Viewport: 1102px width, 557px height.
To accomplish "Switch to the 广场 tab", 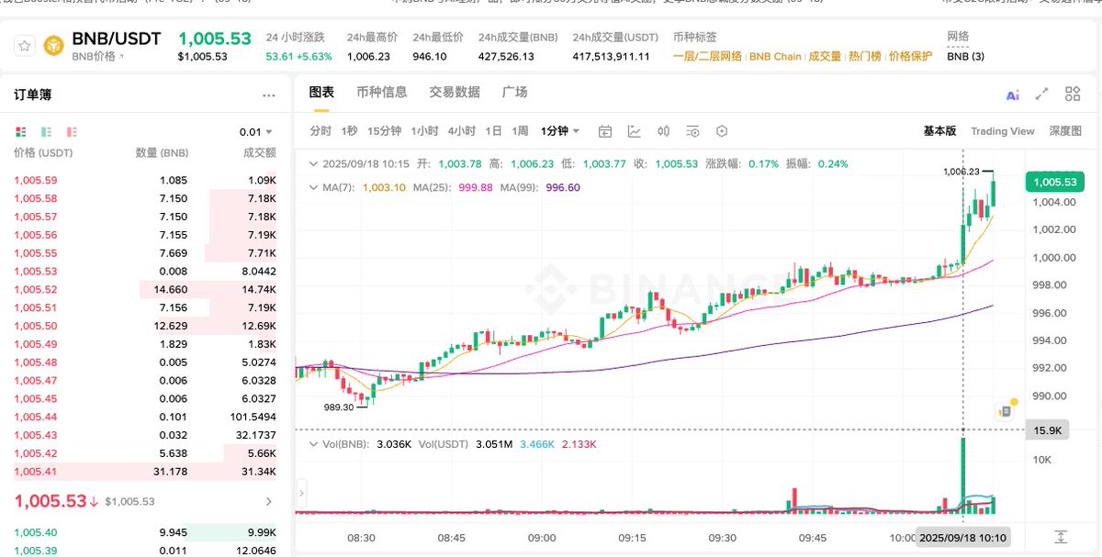I will pos(515,93).
